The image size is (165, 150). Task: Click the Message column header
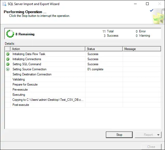142,49
